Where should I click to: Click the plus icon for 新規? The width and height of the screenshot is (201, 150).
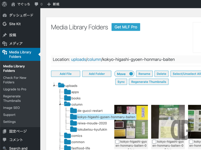tap(49, 4)
